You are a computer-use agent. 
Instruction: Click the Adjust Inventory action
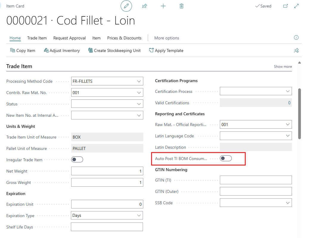62,50
